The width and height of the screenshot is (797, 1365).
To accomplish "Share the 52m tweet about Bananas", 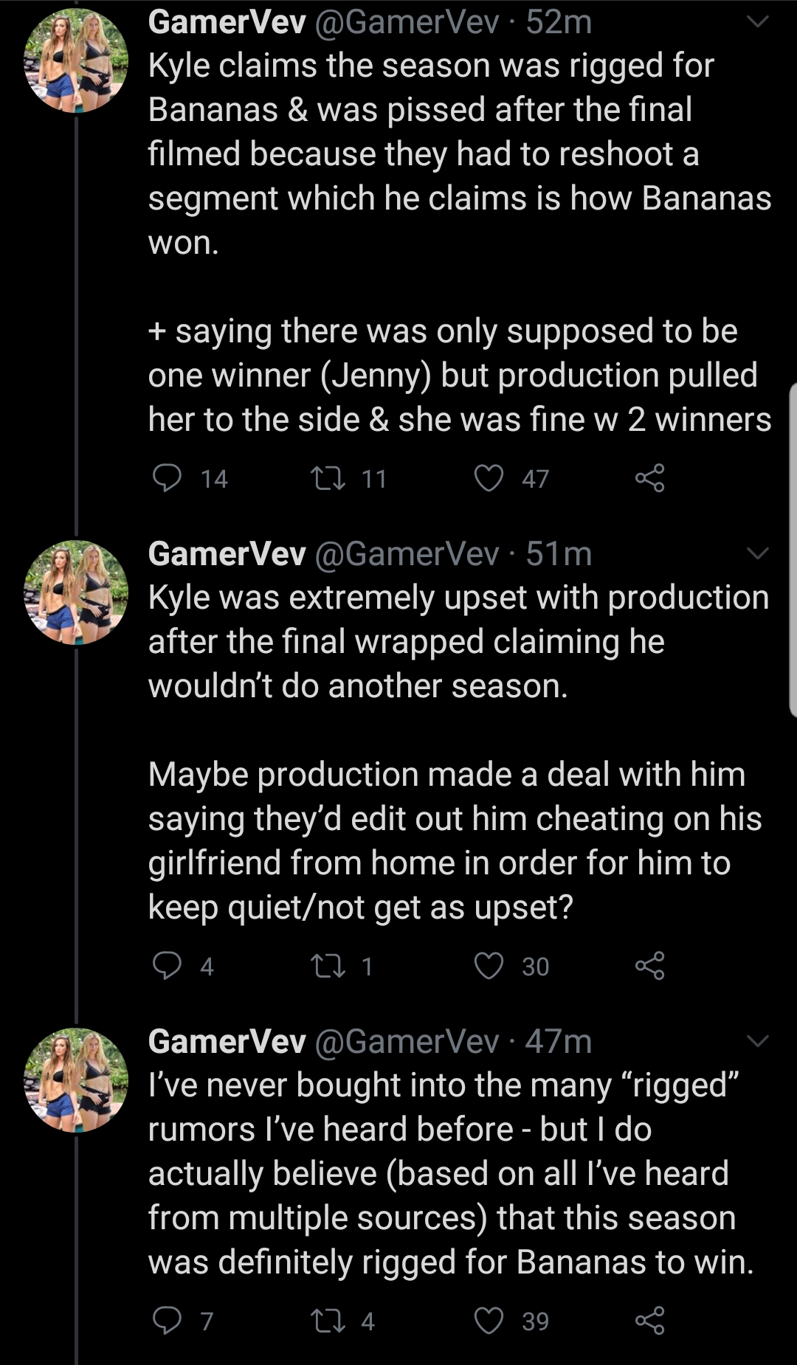I will tap(649, 478).
